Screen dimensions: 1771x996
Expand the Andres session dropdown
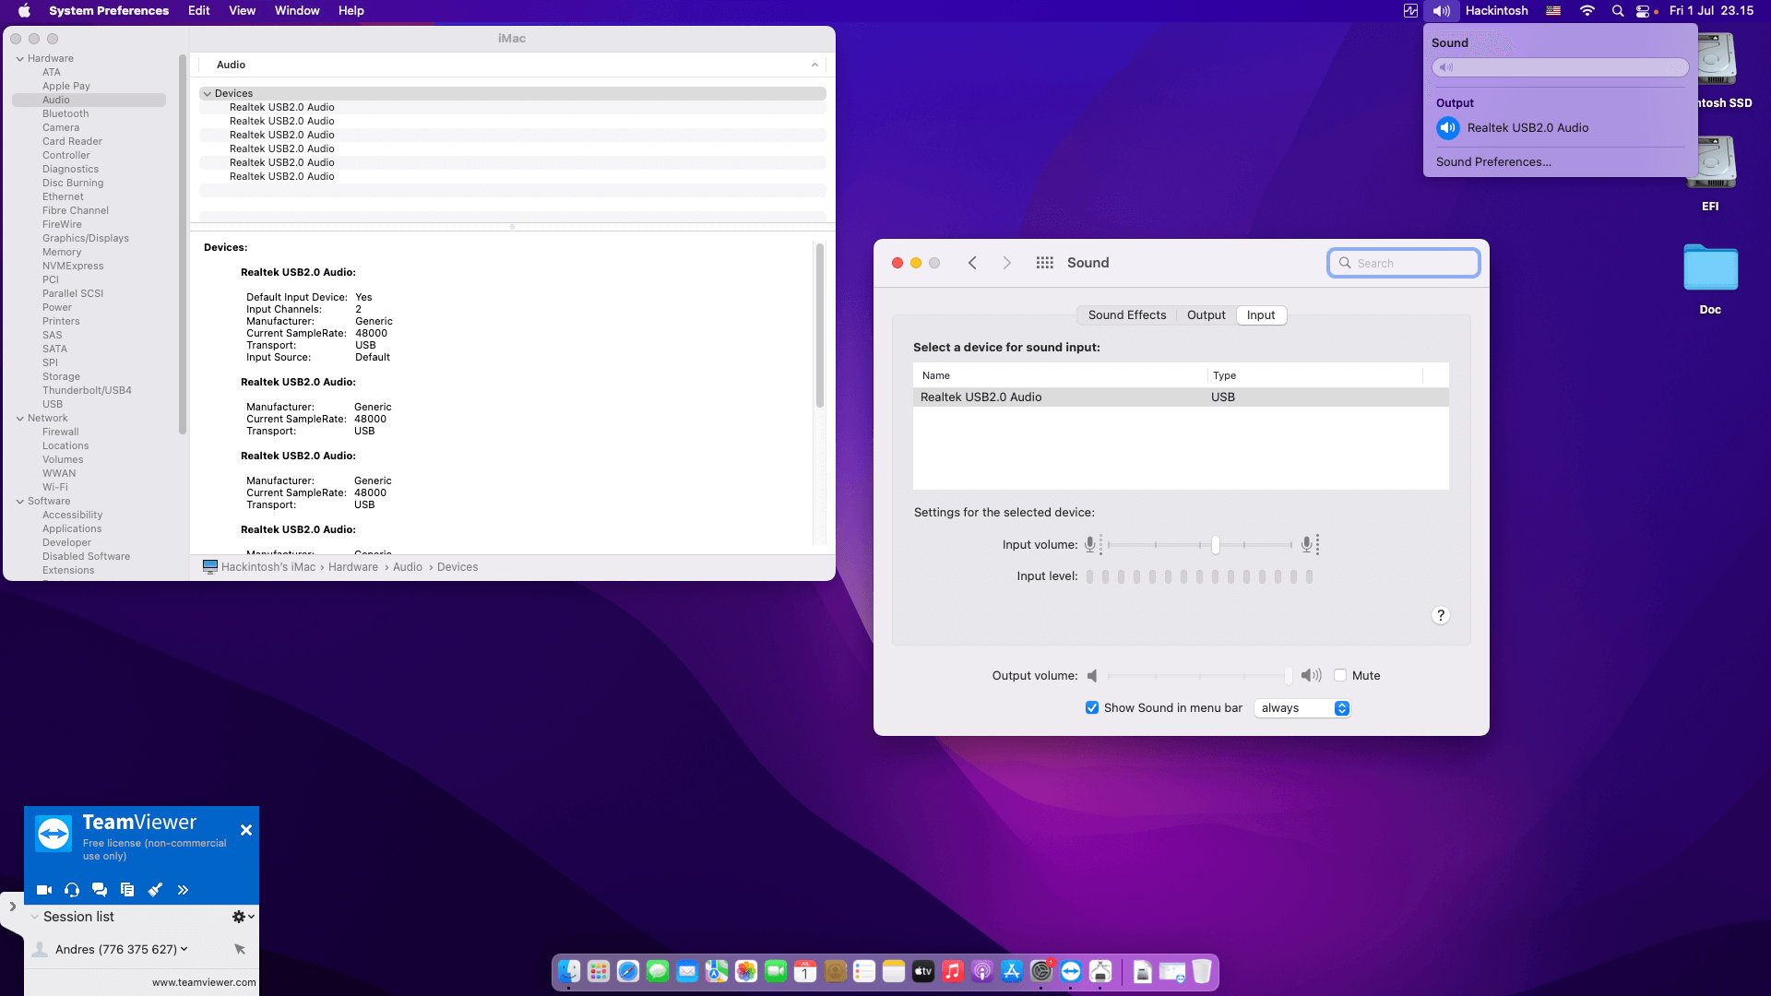(x=184, y=949)
